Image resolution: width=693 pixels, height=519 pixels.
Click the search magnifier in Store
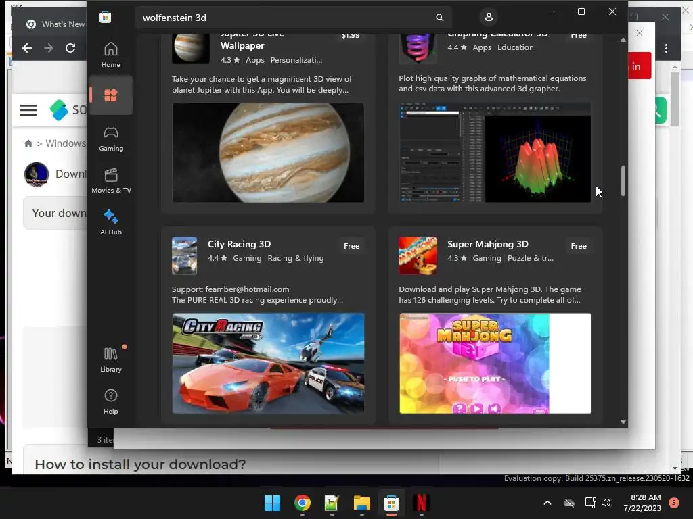439,18
